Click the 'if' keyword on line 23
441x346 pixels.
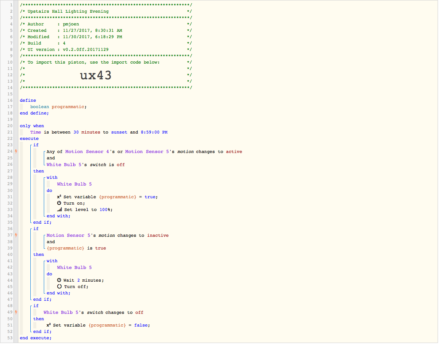click(x=36, y=146)
